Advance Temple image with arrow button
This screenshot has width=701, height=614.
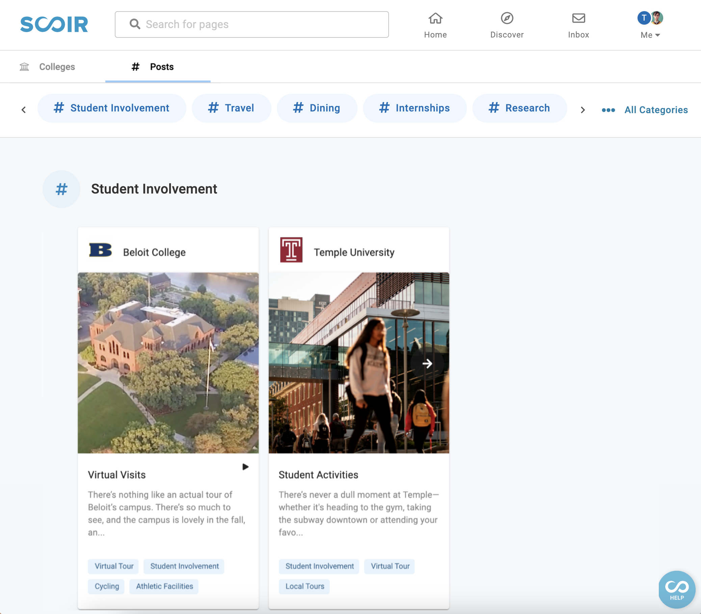pyautogui.click(x=427, y=363)
